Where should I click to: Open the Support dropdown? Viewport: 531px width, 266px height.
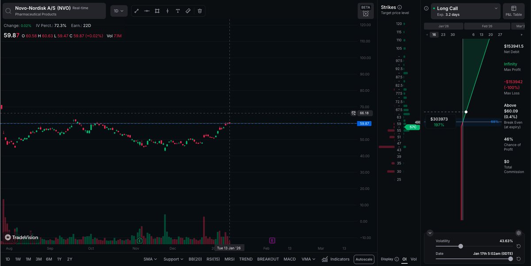[173, 259]
